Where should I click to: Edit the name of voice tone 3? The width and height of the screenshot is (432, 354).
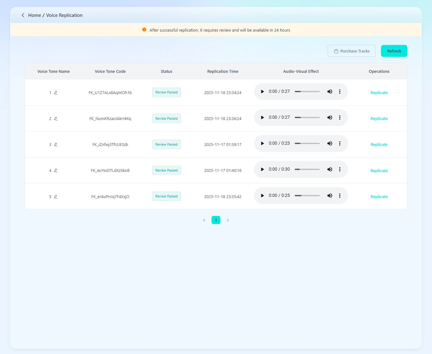(x=56, y=144)
